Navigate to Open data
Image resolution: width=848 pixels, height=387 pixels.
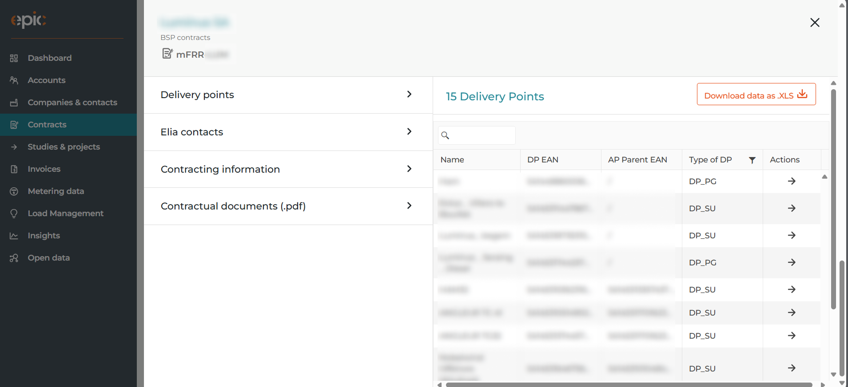click(49, 258)
